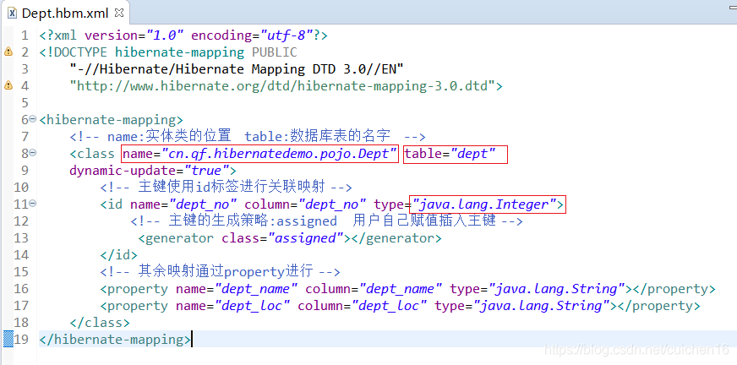This screenshot has width=737, height=365.
Task: Collapse the class element on line 8
Action: (x=32, y=153)
